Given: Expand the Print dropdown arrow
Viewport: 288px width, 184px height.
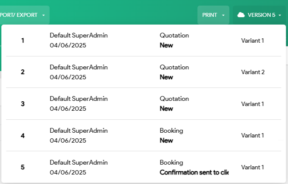Looking at the screenshot, I should click(x=223, y=15).
